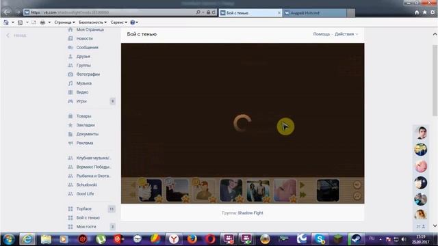Image resolution: width=438 pixels, height=246 pixels.
Task: Click the page scrollbar down arrow
Action: [x=435, y=225]
